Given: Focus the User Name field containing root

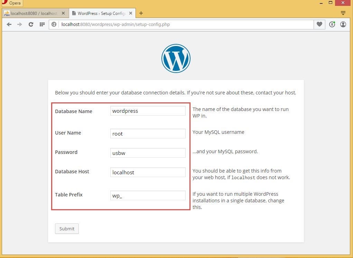Looking at the screenshot, I should pos(148,133).
